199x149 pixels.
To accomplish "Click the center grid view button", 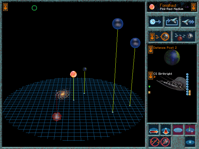I will point(190,142).
